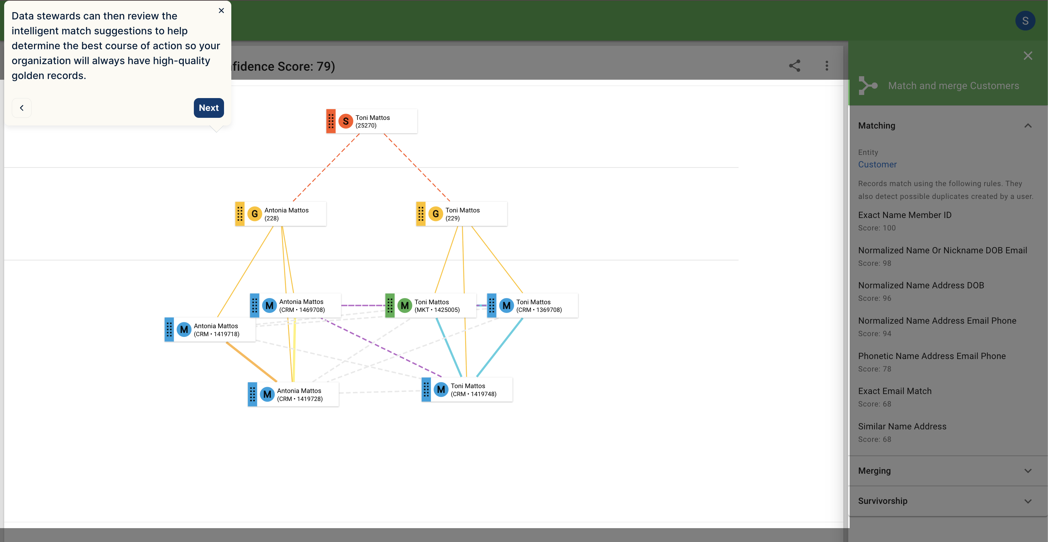Open the Customer entity link
The image size is (1048, 542).
pos(877,164)
